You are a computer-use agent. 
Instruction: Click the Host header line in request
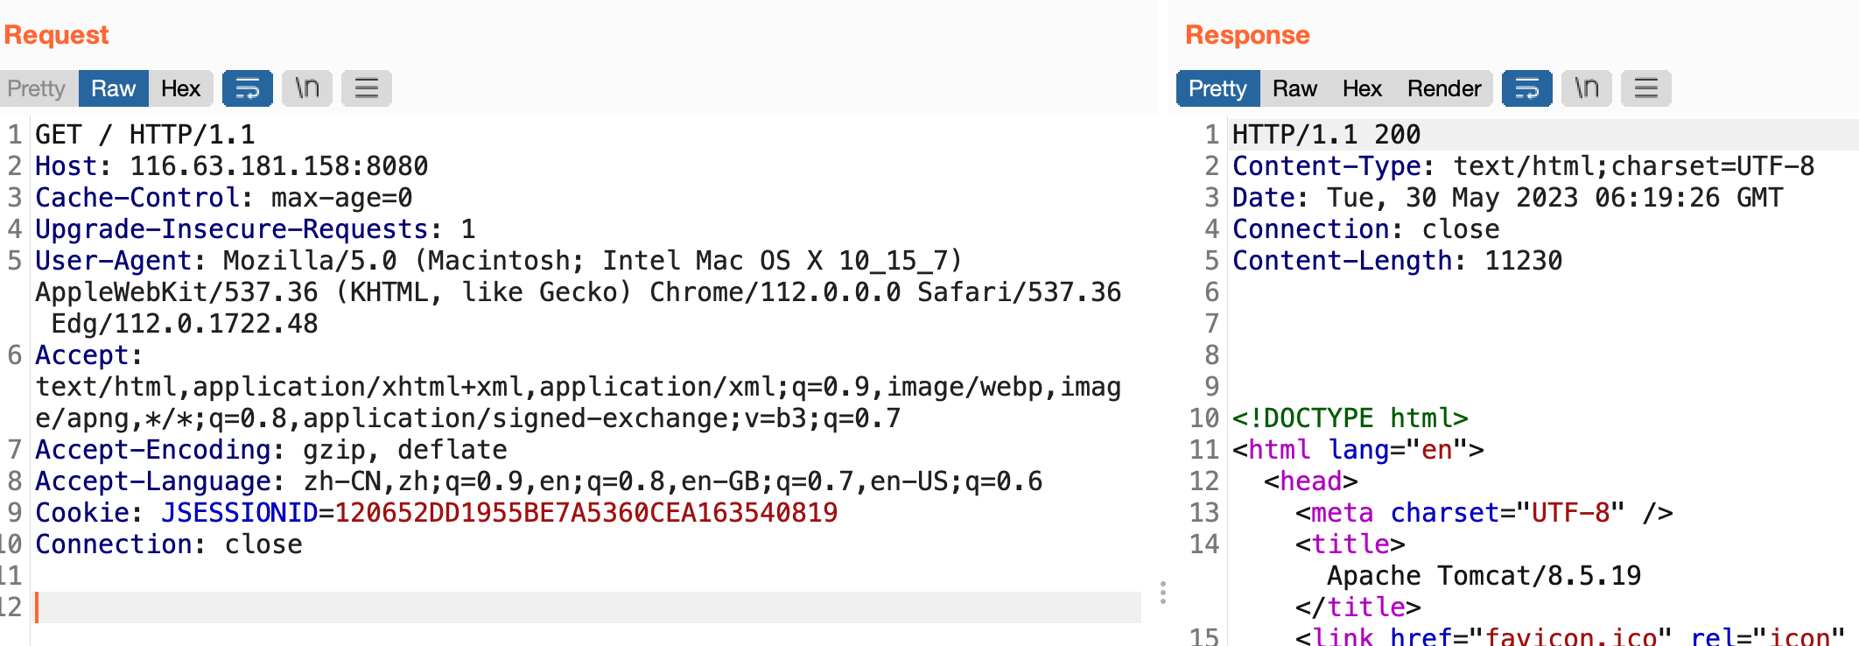pyautogui.click(x=232, y=166)
